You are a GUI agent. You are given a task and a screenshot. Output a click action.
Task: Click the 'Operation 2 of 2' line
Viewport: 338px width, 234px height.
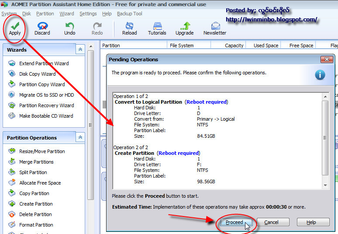click(x=131, y=147)
